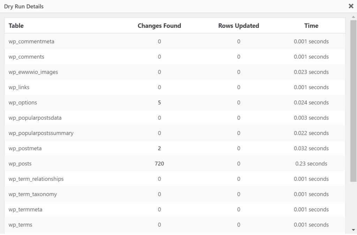
Task: Select the wp_termmeta table row
Action: [25, 210]
